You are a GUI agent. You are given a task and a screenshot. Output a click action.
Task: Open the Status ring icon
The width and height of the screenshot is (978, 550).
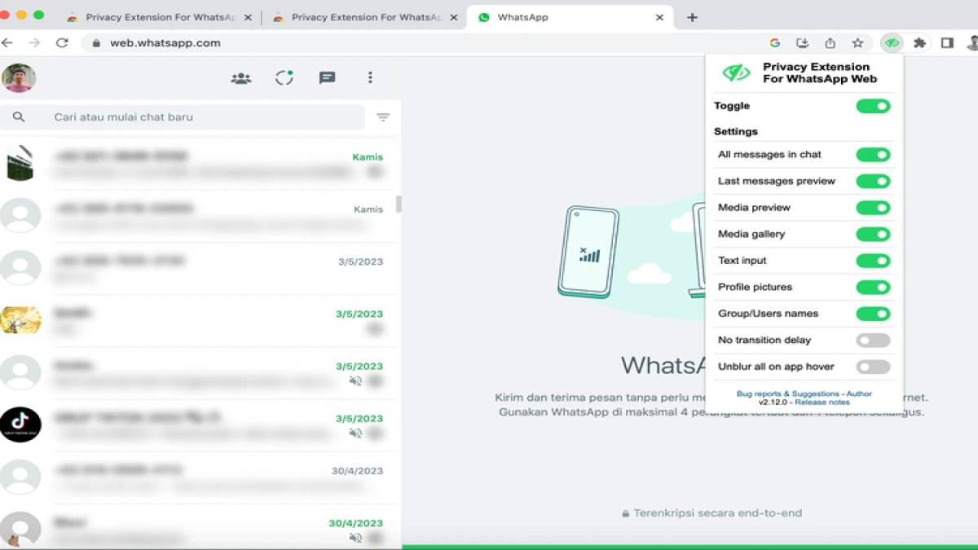(x=284, y=77)
